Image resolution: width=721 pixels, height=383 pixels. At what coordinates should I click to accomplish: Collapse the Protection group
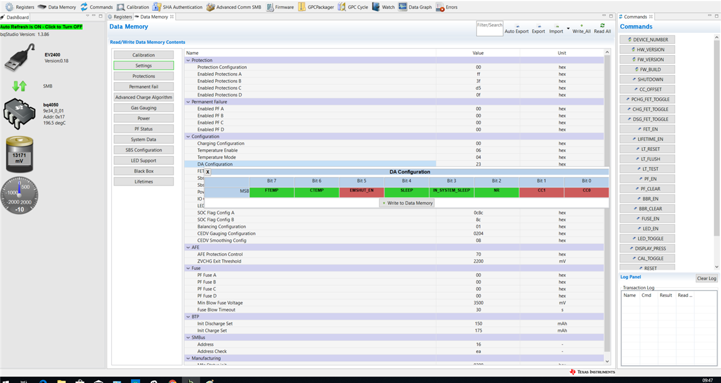188,60
